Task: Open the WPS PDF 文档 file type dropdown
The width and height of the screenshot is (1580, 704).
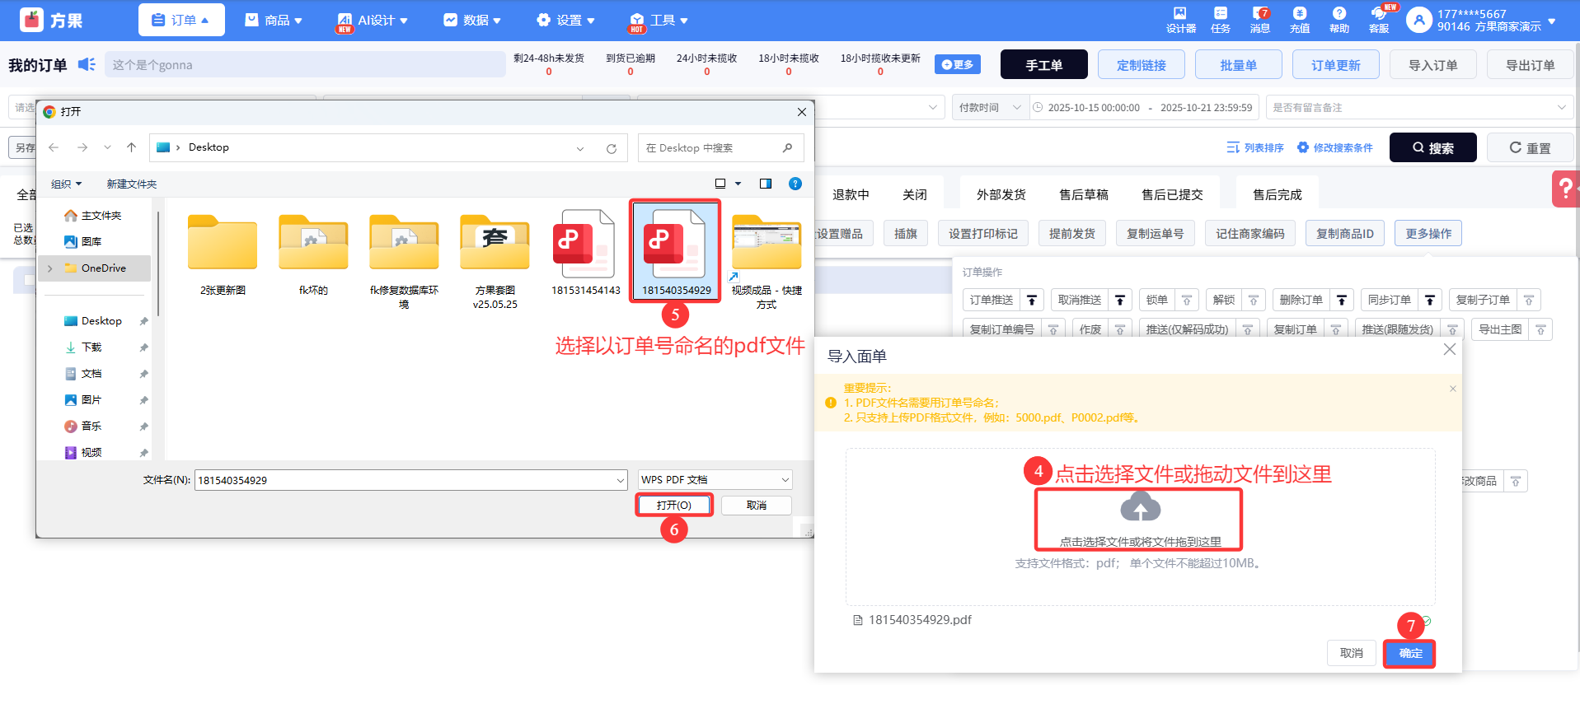Action: pos(715,480)
